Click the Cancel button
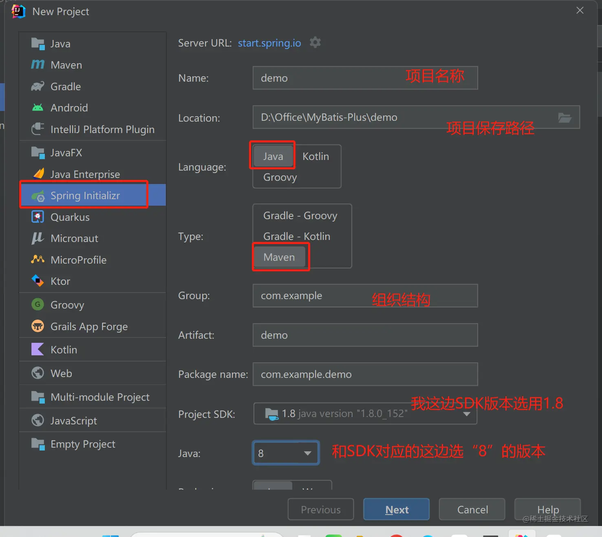This screenshot has width=602, height=537. pos(472,509)
